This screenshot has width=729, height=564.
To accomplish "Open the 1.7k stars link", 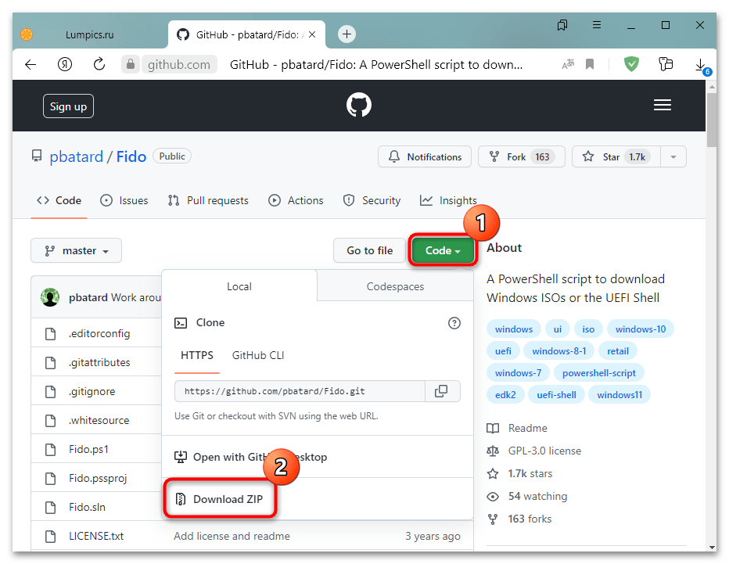I will [520, 474].
